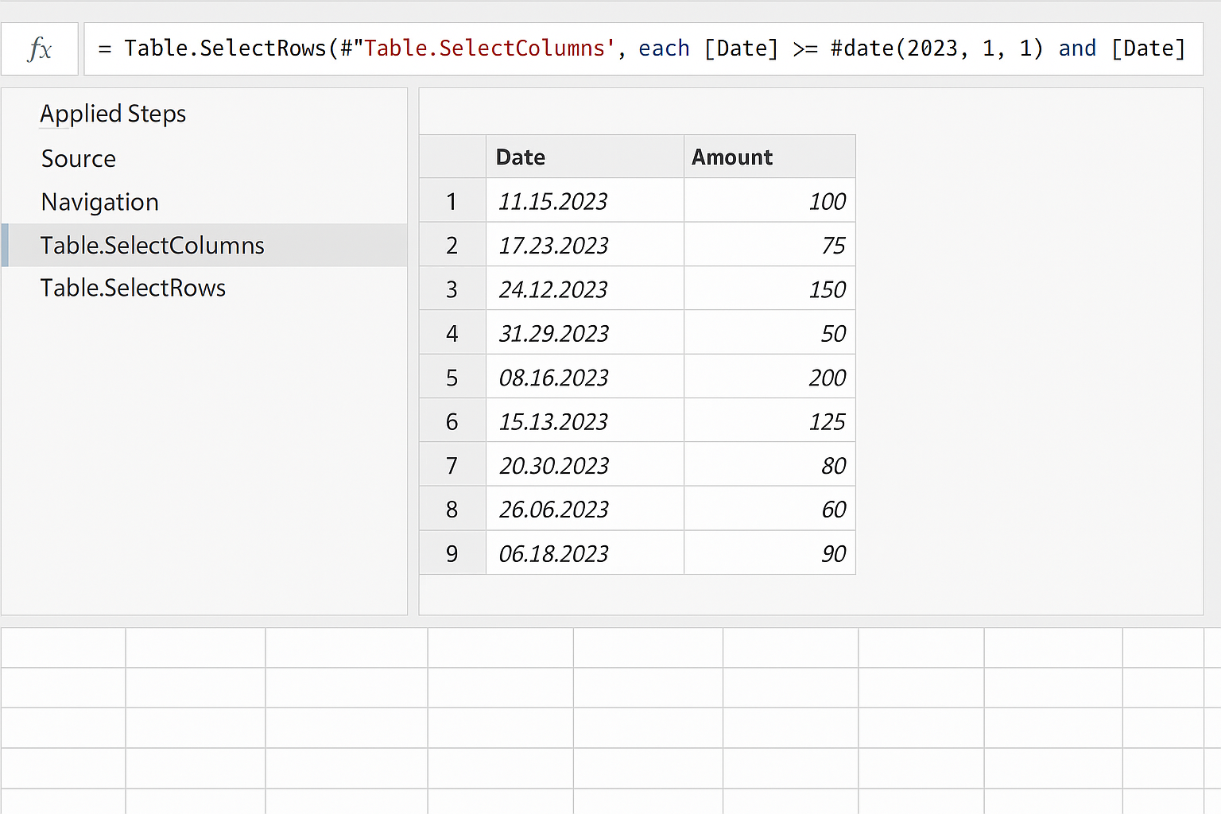The height and width of the screenshot is (814, 1221).
Task: Click the amount cell 50
Action: click(x=769, y=332)
